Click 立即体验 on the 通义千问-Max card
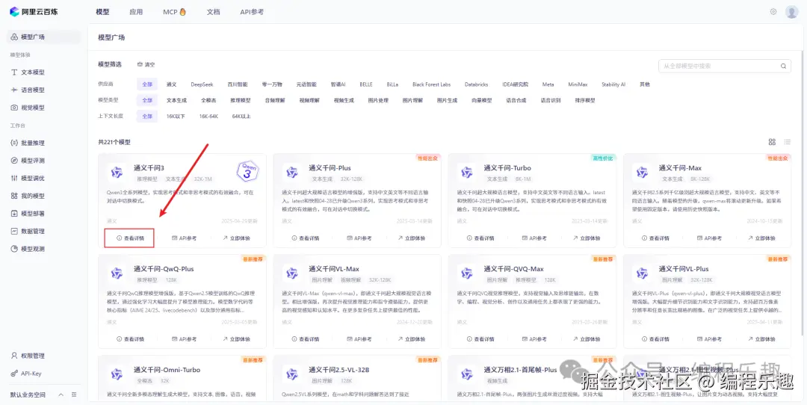The height and width of the screenshot is (405, 807). tap(761, 238)
